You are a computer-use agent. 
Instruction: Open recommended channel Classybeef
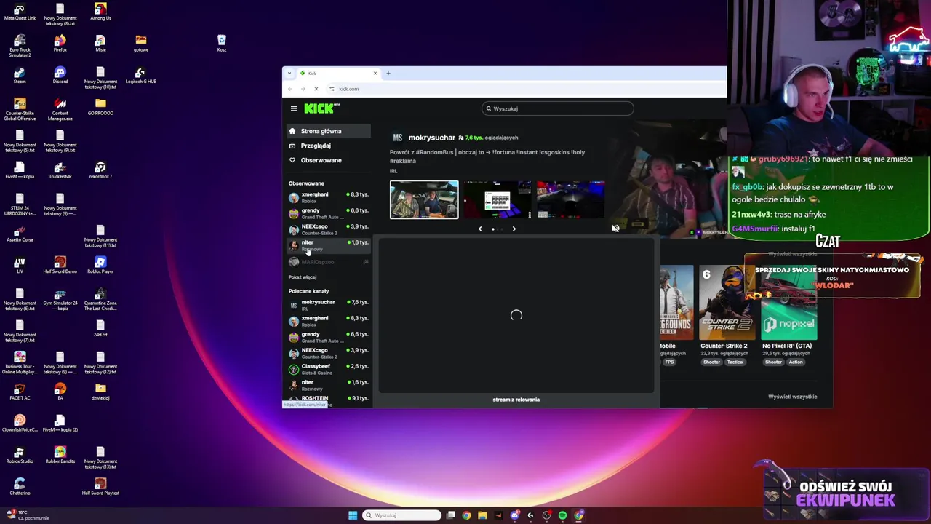click(328, 369)
